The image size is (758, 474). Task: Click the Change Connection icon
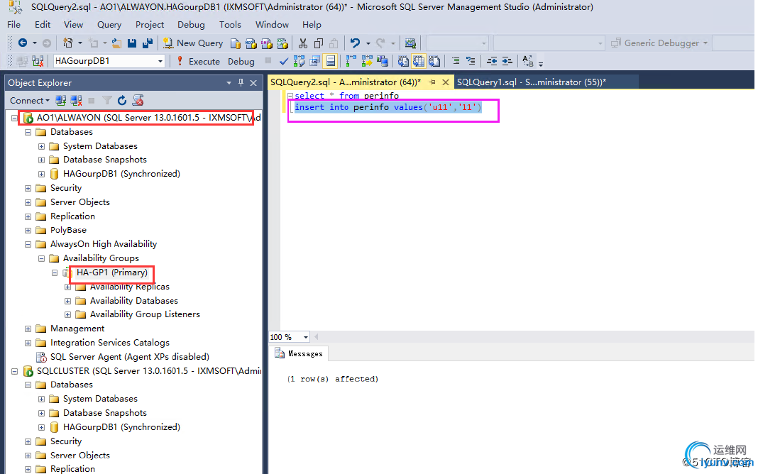point(38,61)
